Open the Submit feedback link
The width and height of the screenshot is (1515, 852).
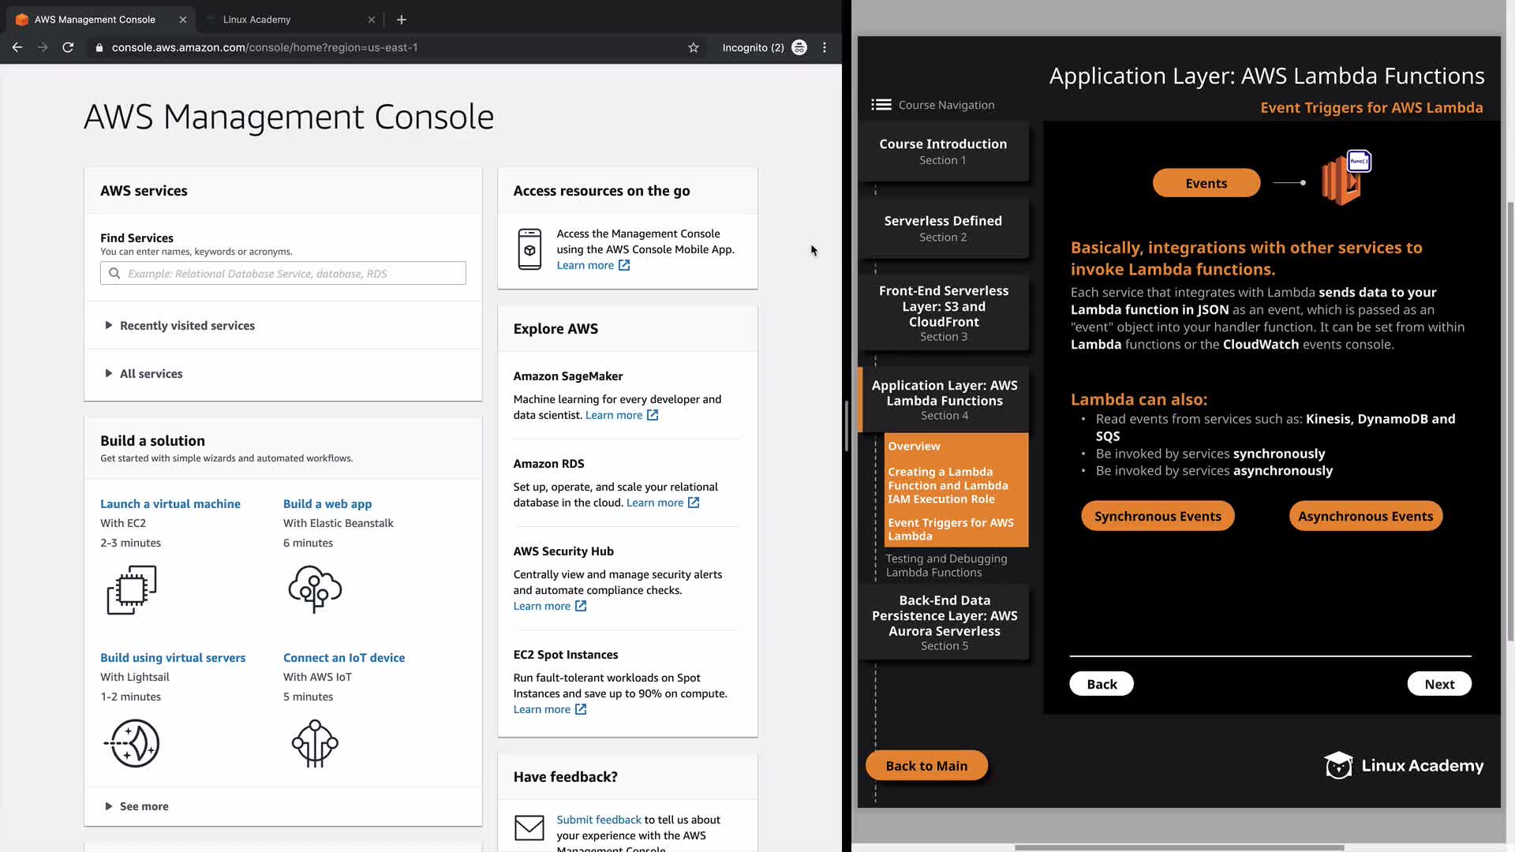pyautogui.click(x=598, y=820)
